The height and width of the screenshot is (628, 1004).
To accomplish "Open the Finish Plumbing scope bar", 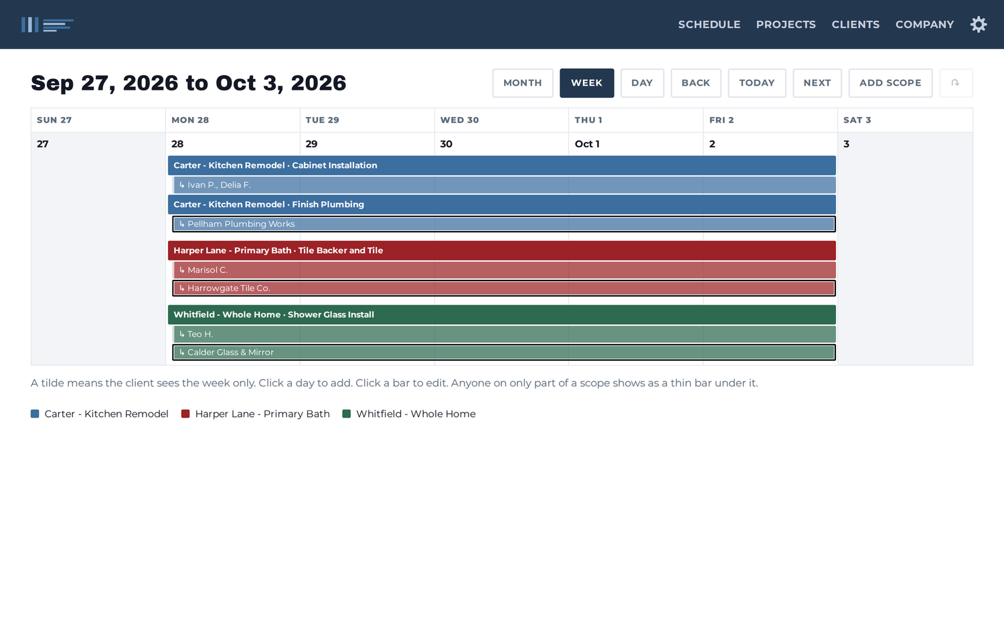I will 502,205.
